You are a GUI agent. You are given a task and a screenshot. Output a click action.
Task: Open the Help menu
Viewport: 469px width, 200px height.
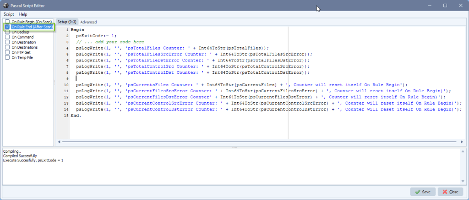pos(23,14)
